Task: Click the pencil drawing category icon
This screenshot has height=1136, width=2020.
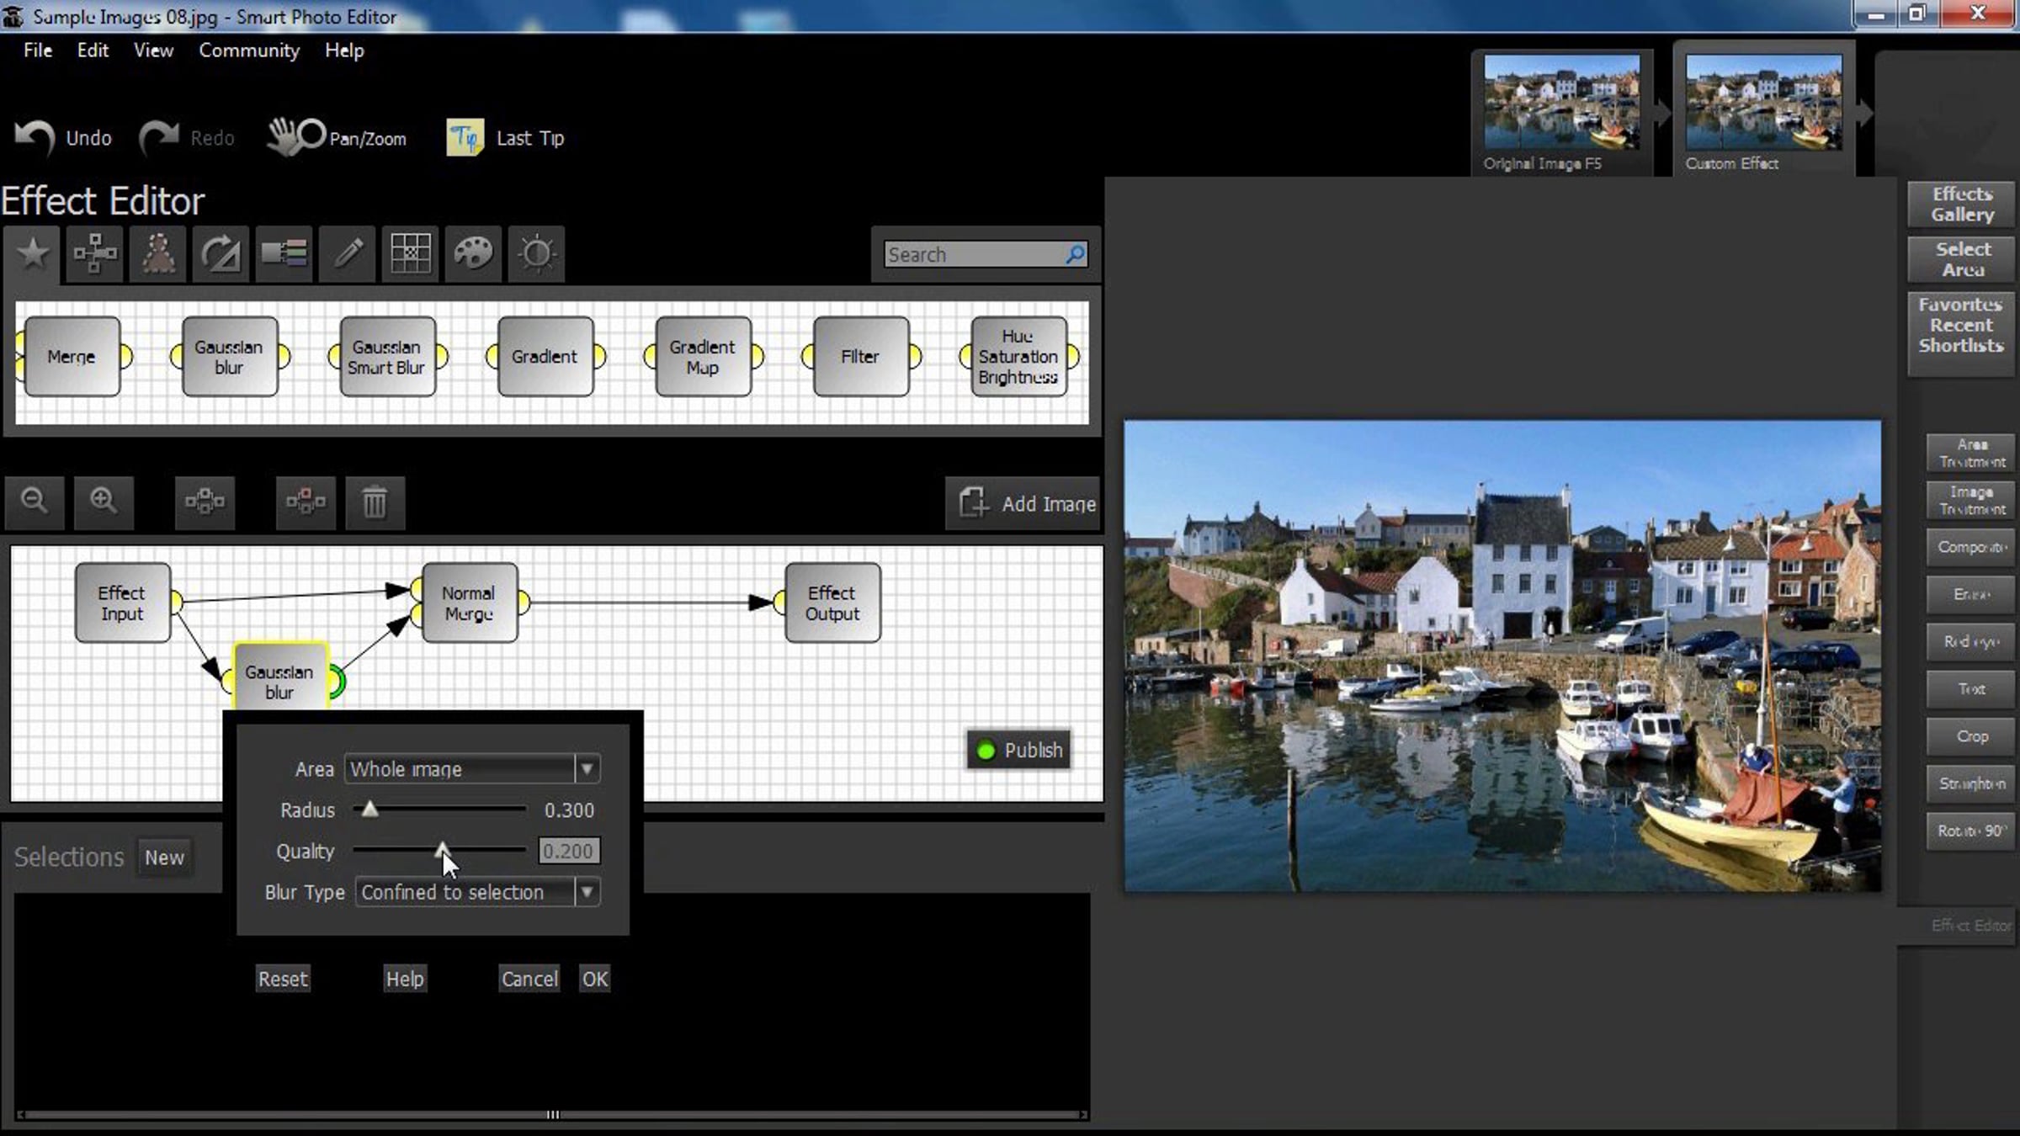Action: tap(348, 253)
